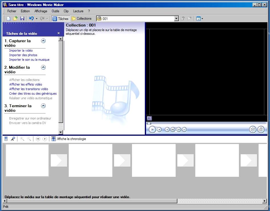Viewport: 270px width, 211px height.
Task: Open the Edition menu
Action: point(25,11)
